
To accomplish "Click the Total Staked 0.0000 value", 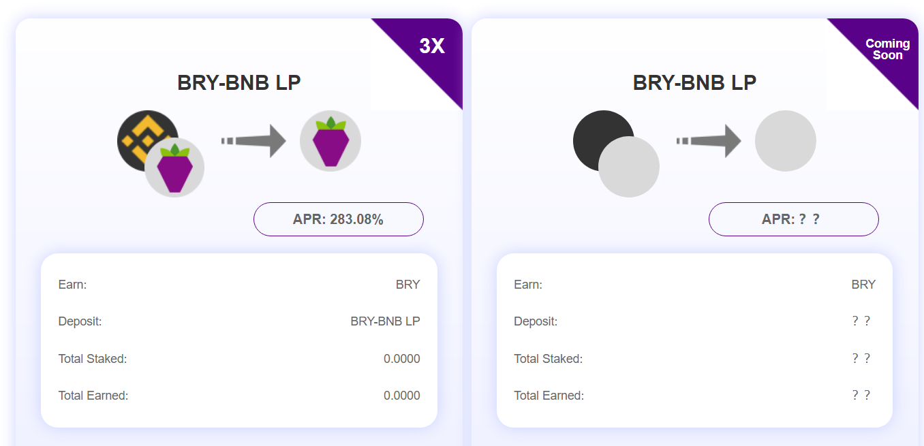I will (401, 359).
